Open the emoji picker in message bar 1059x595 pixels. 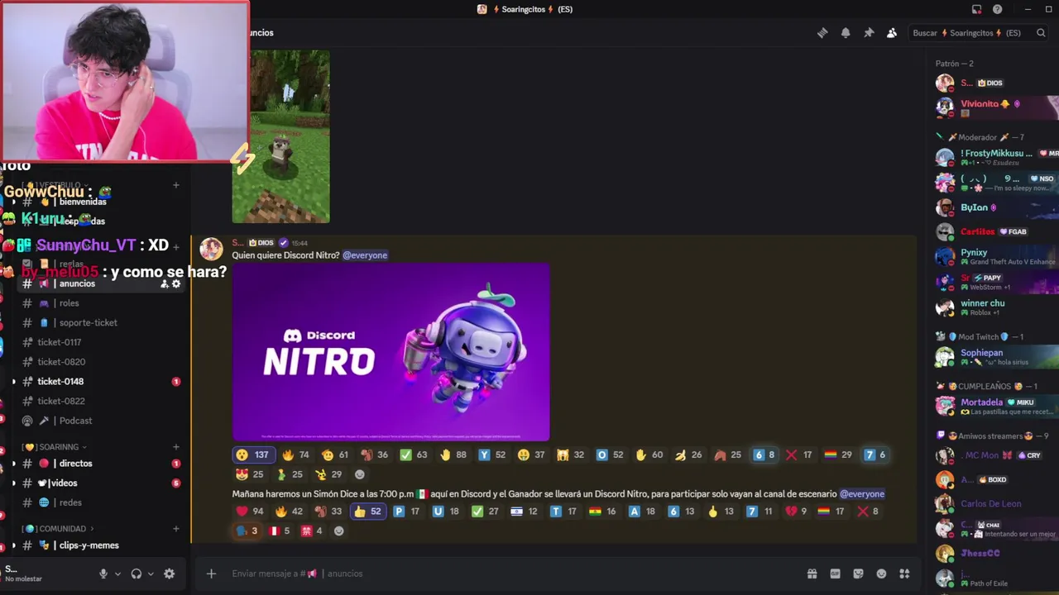[882, 574]
